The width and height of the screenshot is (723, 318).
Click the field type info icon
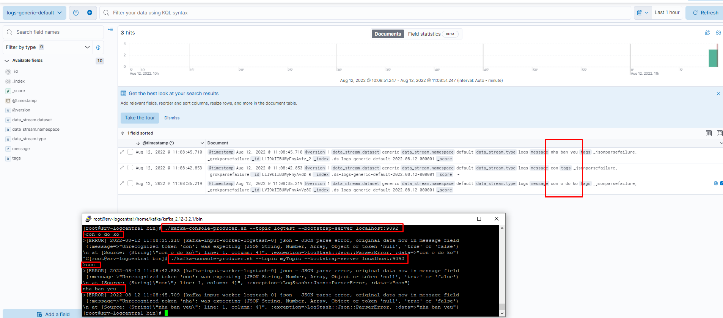(98, 47)
